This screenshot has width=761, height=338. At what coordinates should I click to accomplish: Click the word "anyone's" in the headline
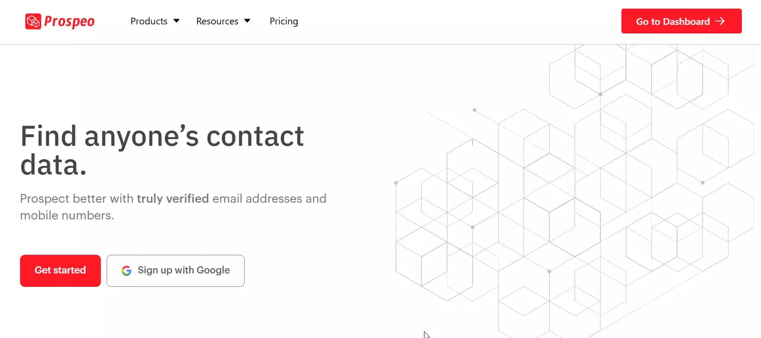(141, 136)
